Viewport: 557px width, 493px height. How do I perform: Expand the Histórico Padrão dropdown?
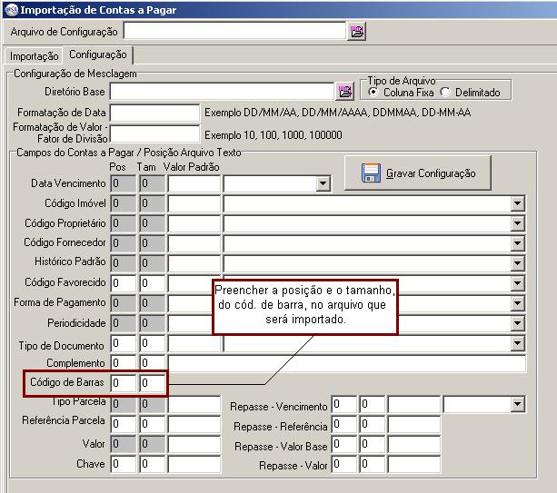point(518,263)
